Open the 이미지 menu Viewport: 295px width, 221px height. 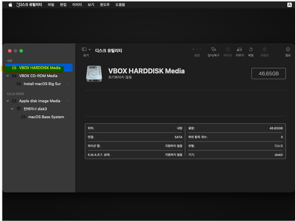click(x=77, y=5)
